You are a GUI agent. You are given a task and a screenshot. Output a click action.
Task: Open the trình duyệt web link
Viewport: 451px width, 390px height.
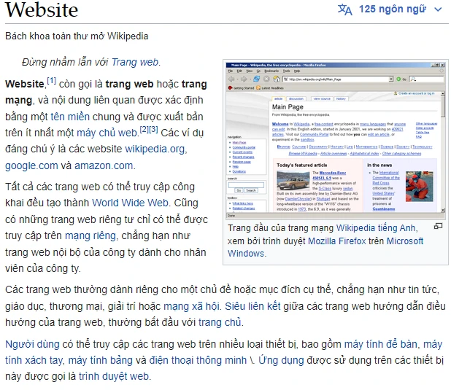114,376
